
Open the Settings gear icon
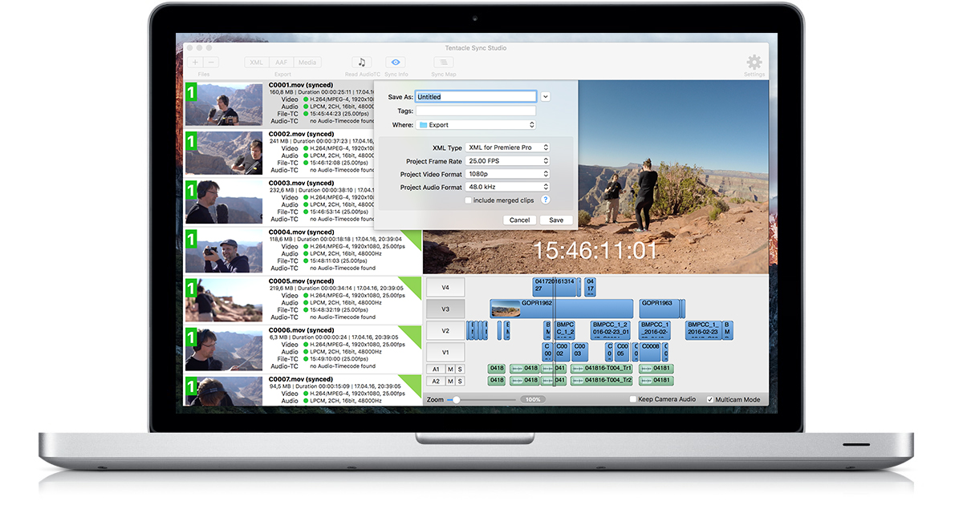pyautogui.click(x=754, y=62)
